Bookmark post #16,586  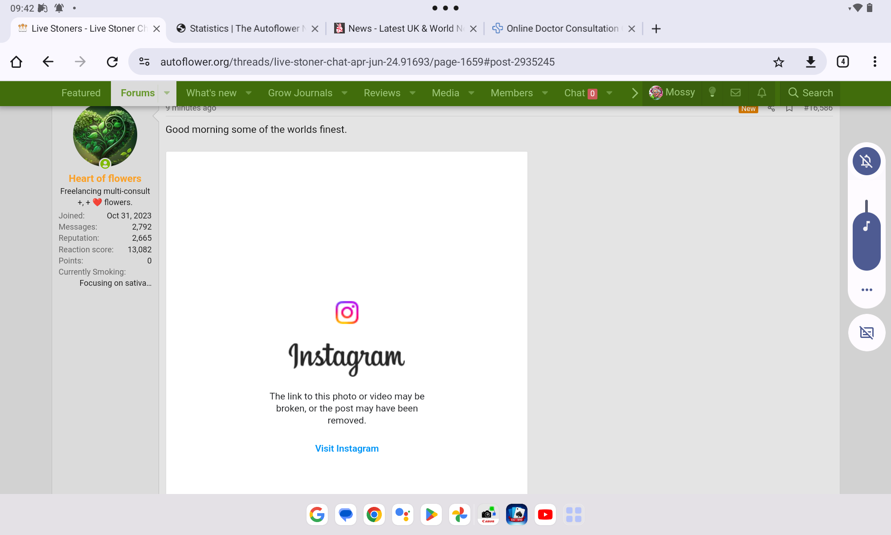(x=789, y=108)
